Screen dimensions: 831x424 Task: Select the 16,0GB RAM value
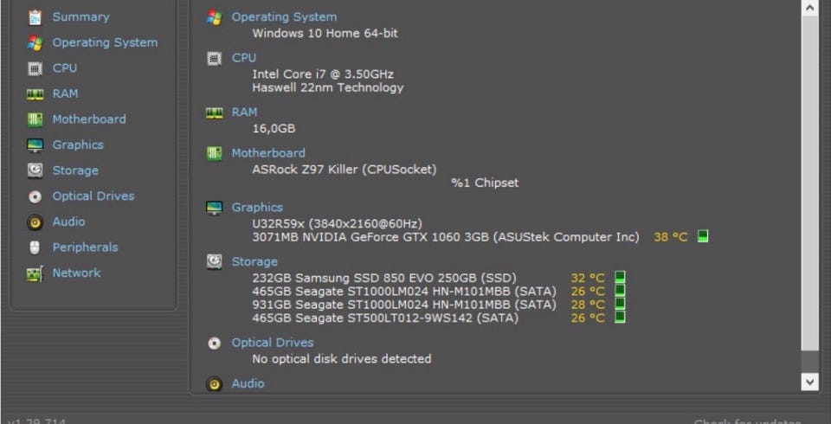pos(274,129)
